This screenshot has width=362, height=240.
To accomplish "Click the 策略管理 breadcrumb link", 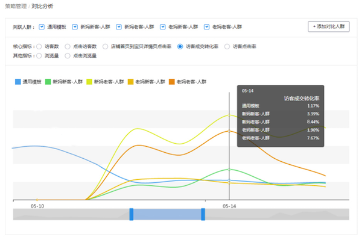I will 16,6.
